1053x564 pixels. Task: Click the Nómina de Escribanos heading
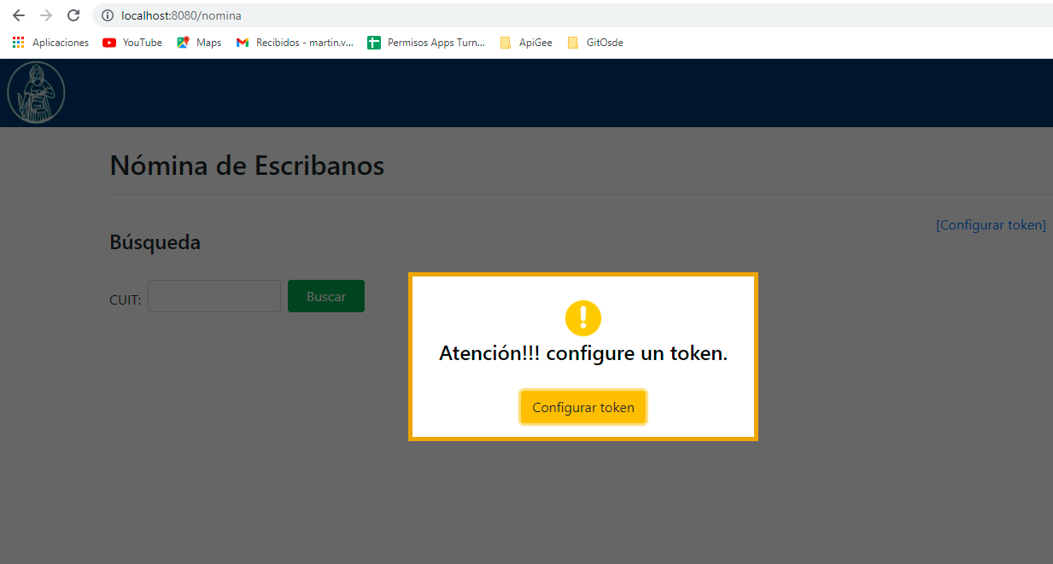[x=247, y=166]
